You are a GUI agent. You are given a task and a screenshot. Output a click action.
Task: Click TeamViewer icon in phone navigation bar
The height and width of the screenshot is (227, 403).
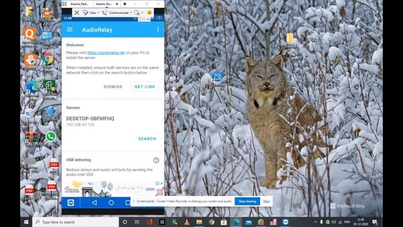click(71, 202)
